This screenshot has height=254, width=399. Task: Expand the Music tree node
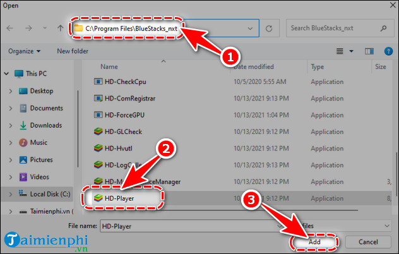click(x=11, y=143)
